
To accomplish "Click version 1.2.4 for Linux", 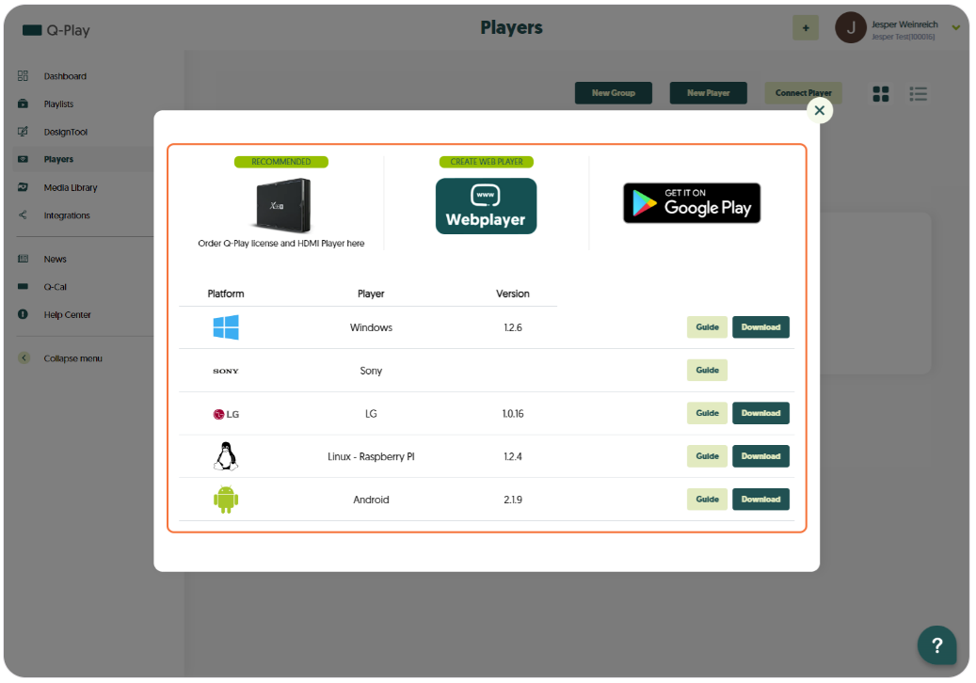I will [x=513, y=456].
